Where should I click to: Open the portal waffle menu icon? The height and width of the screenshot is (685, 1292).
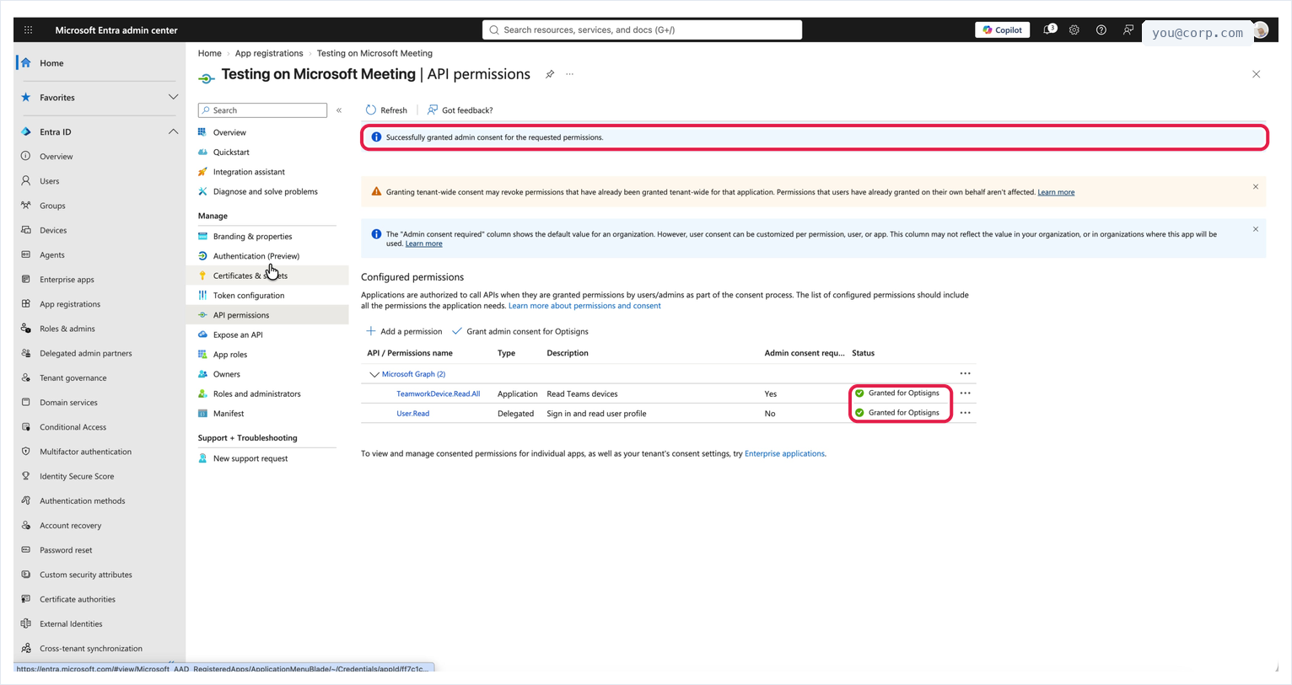[x=28, y=29]
